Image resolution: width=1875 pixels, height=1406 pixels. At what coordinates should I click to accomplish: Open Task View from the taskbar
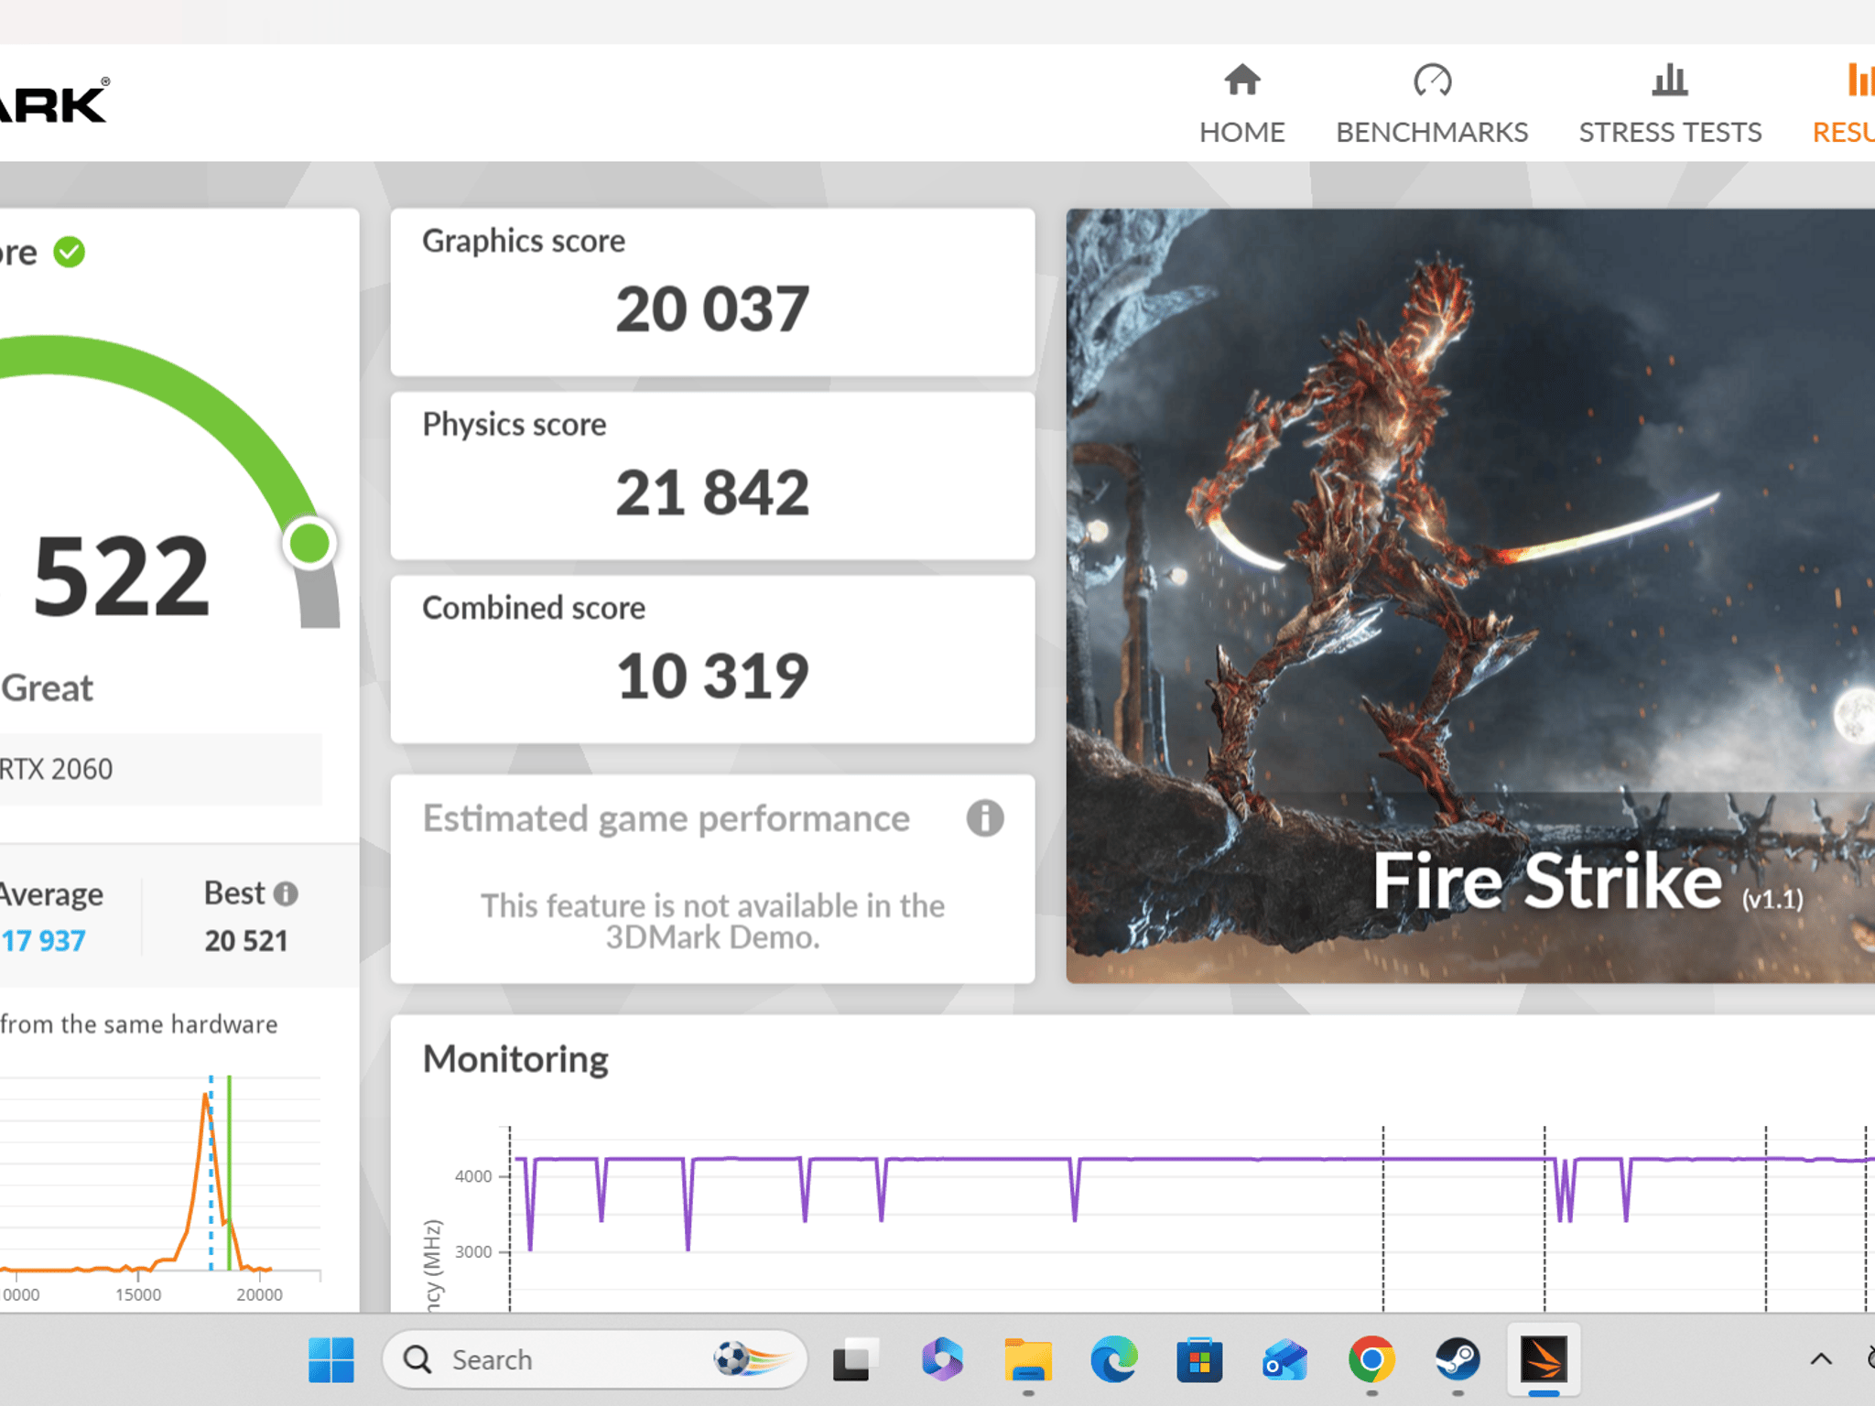(855, 1359)
